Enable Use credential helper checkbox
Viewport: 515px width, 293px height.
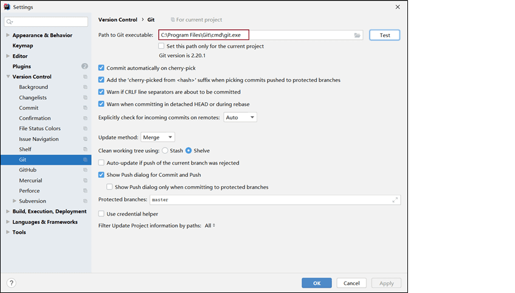[x=102, y=214]
